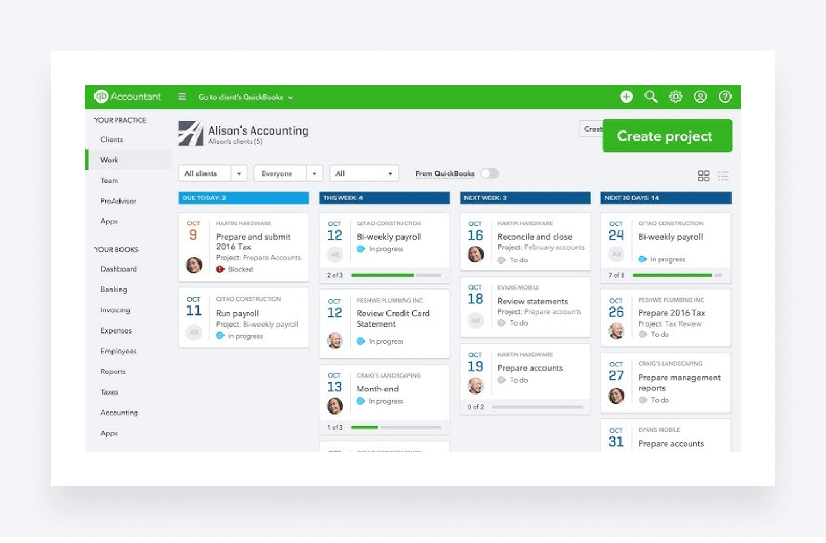The image size is (826, 543).
Task: Open Apps under Your Practice
Action: pos(109,222)
